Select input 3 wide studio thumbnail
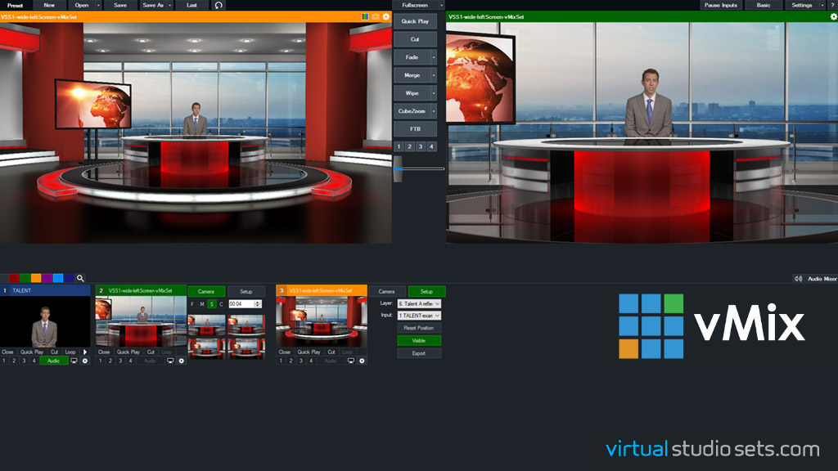Viewport: 838px width, 471px height. [x=322, y=322]
